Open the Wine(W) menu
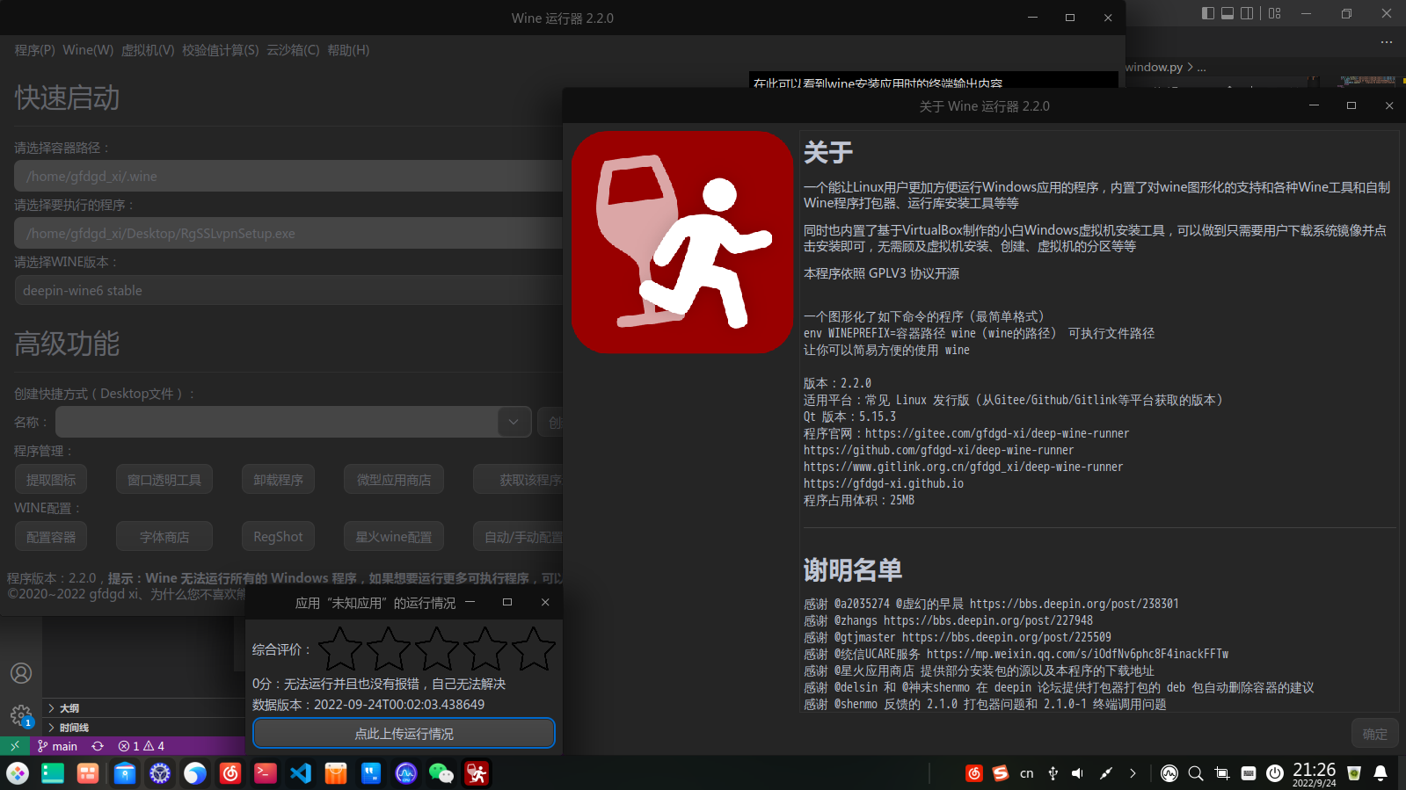The width and height of the screenshot is (1406, 790). (88, 50)
